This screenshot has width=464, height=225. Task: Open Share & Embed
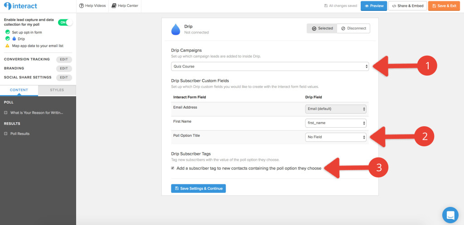(407, 6)
